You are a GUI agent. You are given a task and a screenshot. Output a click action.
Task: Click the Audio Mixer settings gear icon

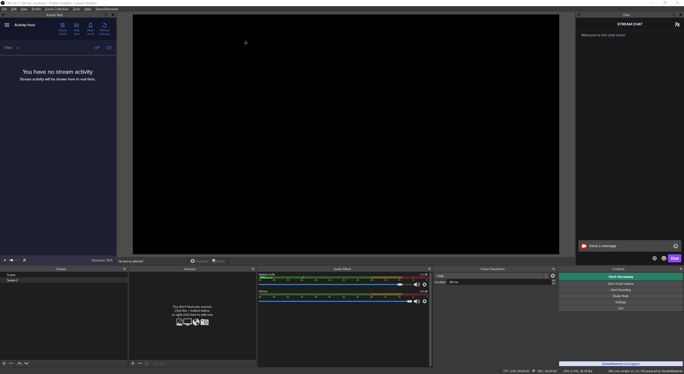(425, 285)
